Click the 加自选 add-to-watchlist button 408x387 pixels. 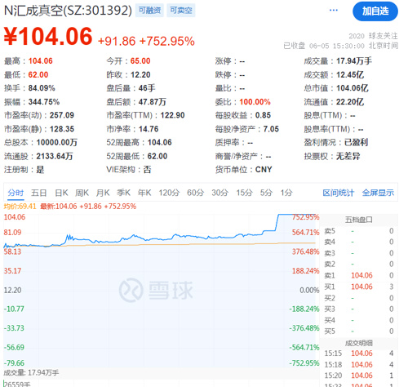point(375,11)
